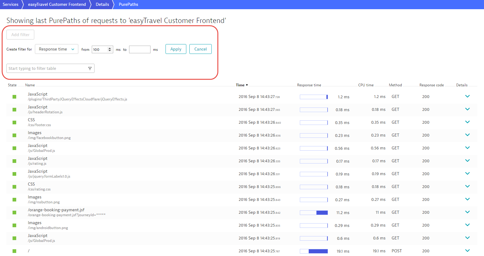Click the Add filter button
Screen dimensions: 484x256
pos(20,35)
